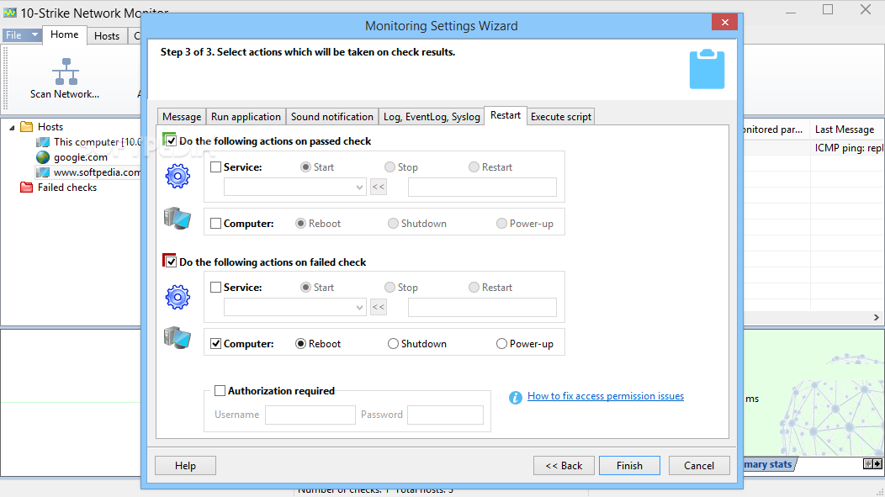Click the Scan Network icon

tap(66, 71)
